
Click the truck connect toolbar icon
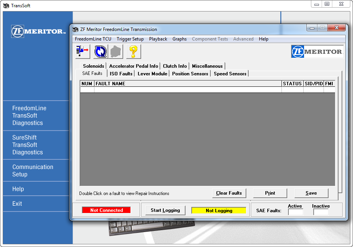83,51
